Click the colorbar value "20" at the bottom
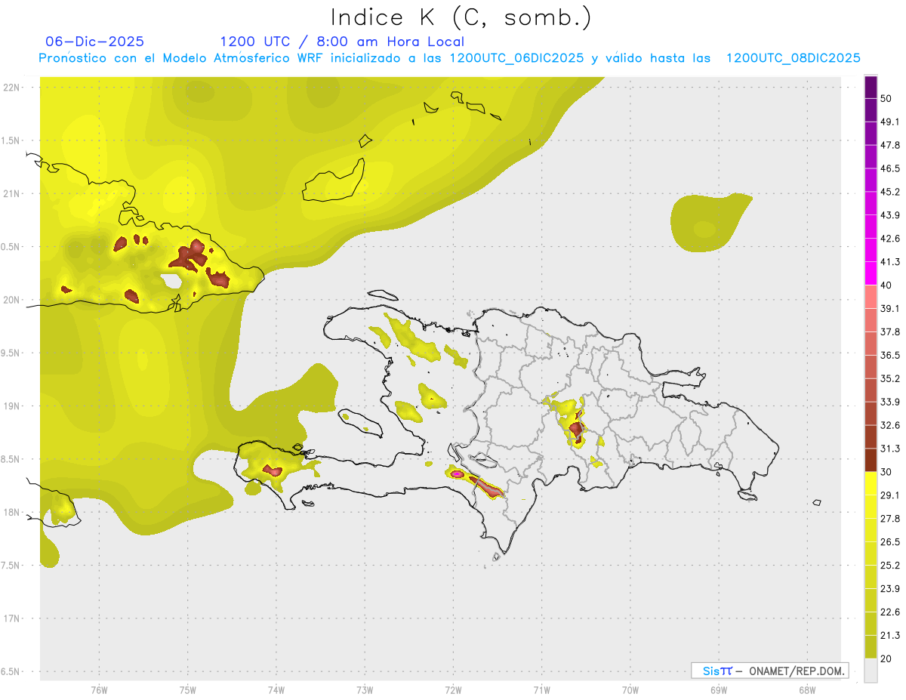Viewport: 906px width, 700px height. point(886,658)
